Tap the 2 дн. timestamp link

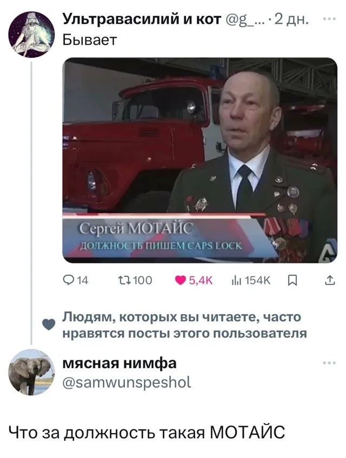[290, 19]
